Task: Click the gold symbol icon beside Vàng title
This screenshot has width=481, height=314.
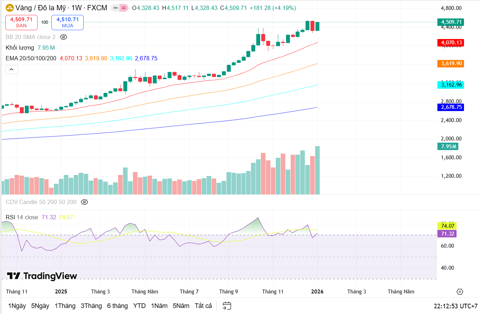Action: coord(10,8)
